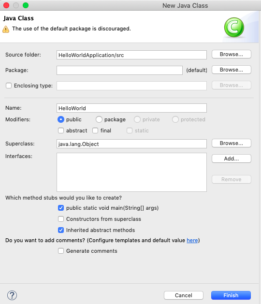Uncheck Inherited abstract methods
Image resolution: width=261 pixels, height=304 pixels.
tap(61, 230)
